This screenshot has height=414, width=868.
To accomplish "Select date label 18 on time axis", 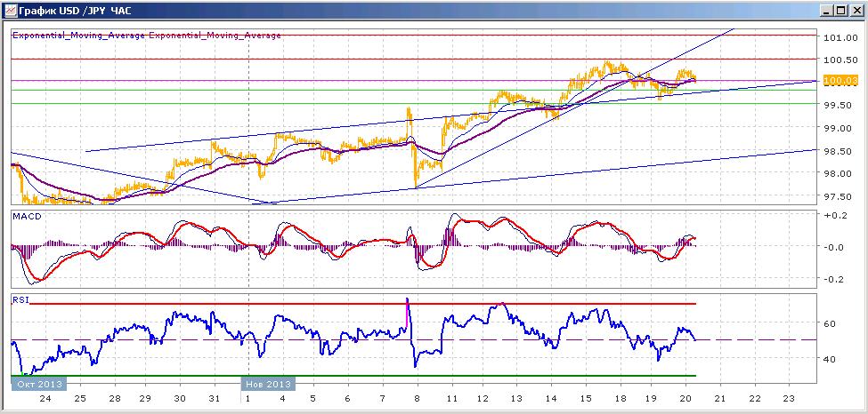I will [620, 399].
